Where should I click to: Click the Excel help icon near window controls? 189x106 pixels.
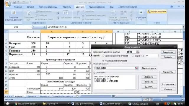pyautogui.click(x=172, y=7)
